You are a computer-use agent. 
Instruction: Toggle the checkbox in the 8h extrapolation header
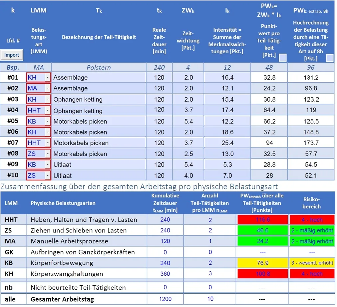point(330,58)
